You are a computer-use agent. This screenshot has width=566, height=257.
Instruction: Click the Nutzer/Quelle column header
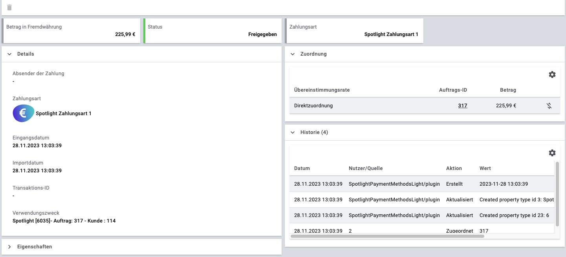(x=366, y=168)
